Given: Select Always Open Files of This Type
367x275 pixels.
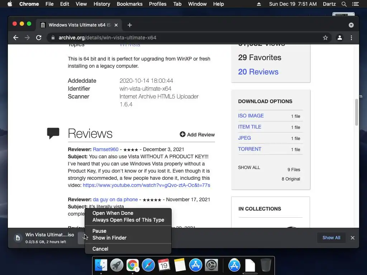Looking at the screenshot, I should point(128,220).
